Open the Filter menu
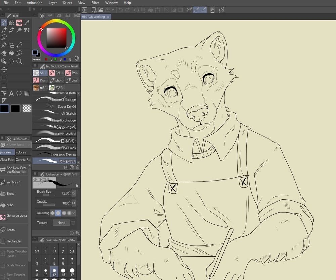Image resolution: width=336 pixels, height=280 pixels. (x=95, y=3)
